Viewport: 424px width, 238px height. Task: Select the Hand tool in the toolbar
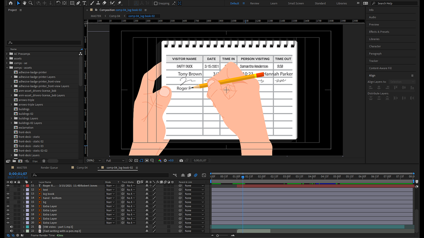pos(25,3)
